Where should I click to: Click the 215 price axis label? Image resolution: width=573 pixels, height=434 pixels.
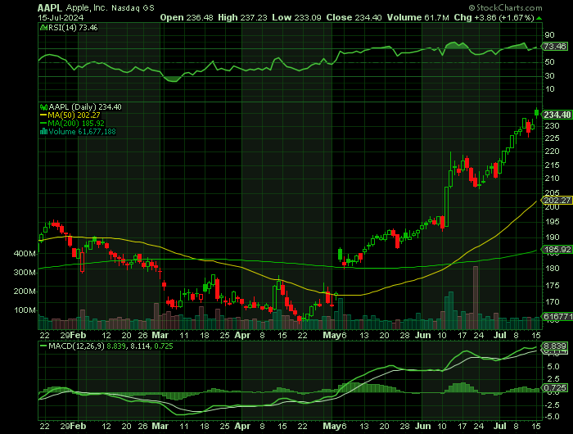coord(552,165)
